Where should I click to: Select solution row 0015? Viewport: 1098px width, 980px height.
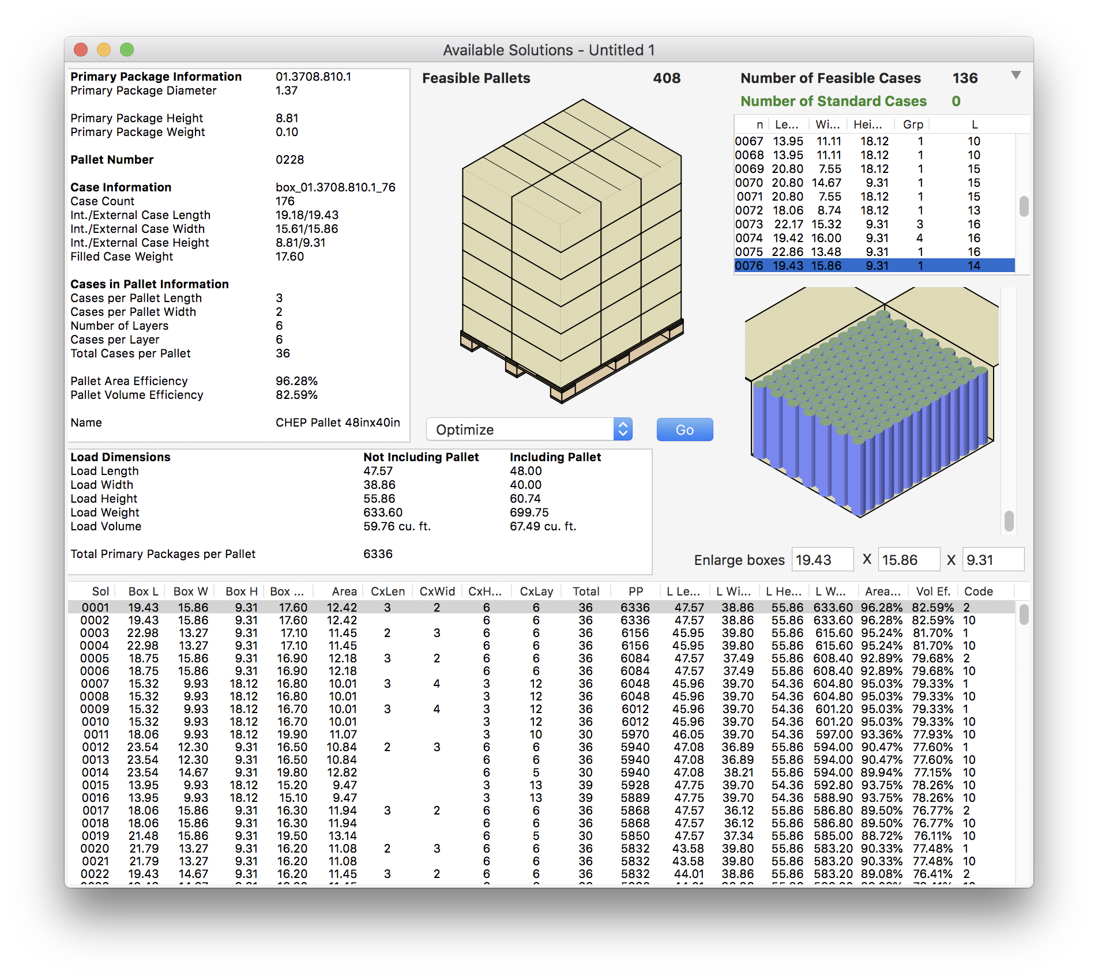(542, 785)
